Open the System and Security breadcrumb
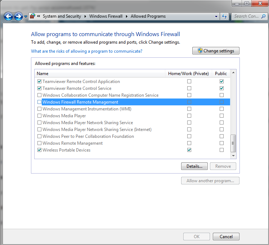Screen dimensions: 269x245 pyautogui.click(x=62, y=16)
